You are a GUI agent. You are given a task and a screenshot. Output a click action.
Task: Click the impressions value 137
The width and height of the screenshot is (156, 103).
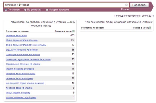[72, 40]
